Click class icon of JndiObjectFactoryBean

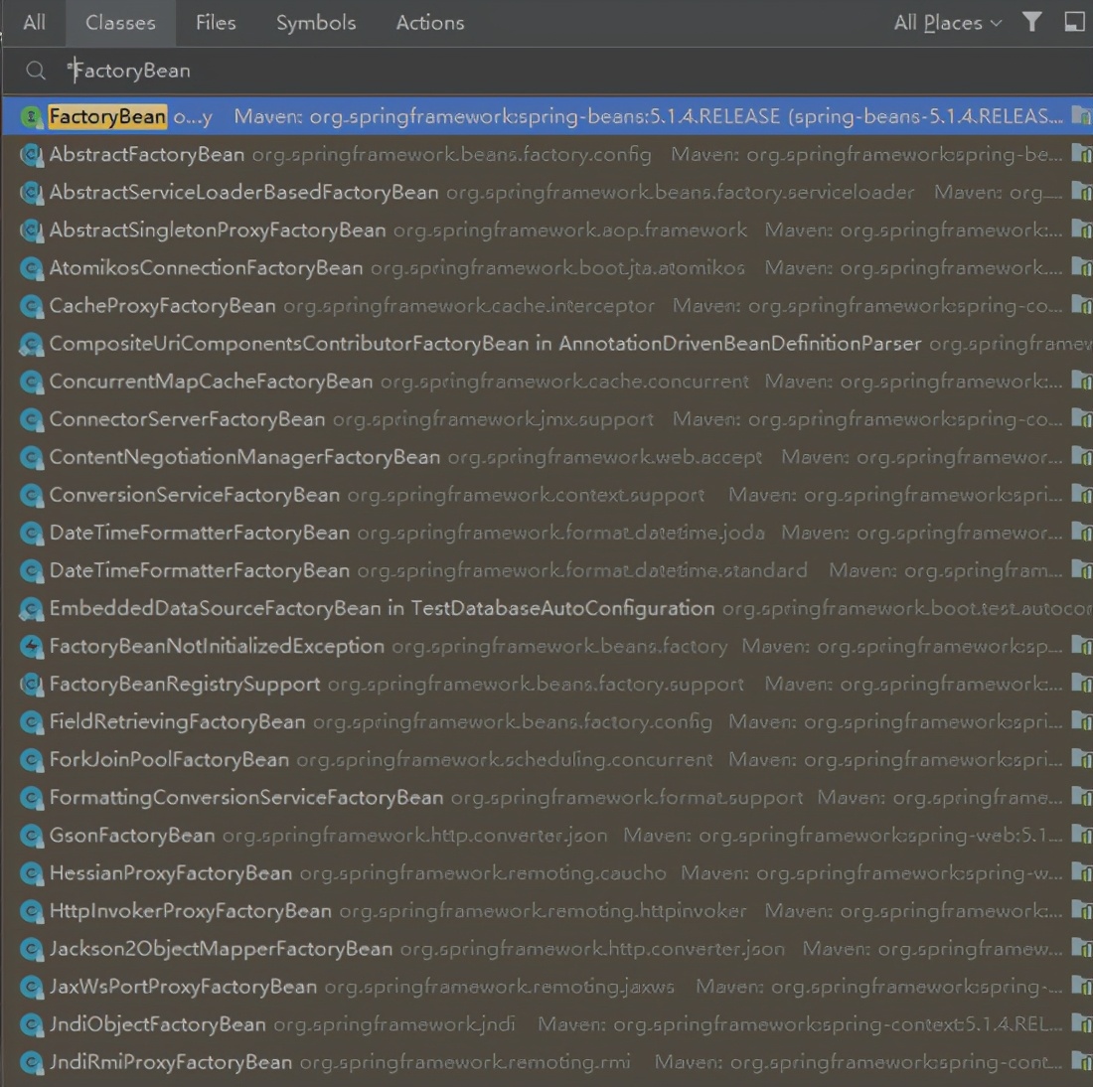(x=32, y=1024)
